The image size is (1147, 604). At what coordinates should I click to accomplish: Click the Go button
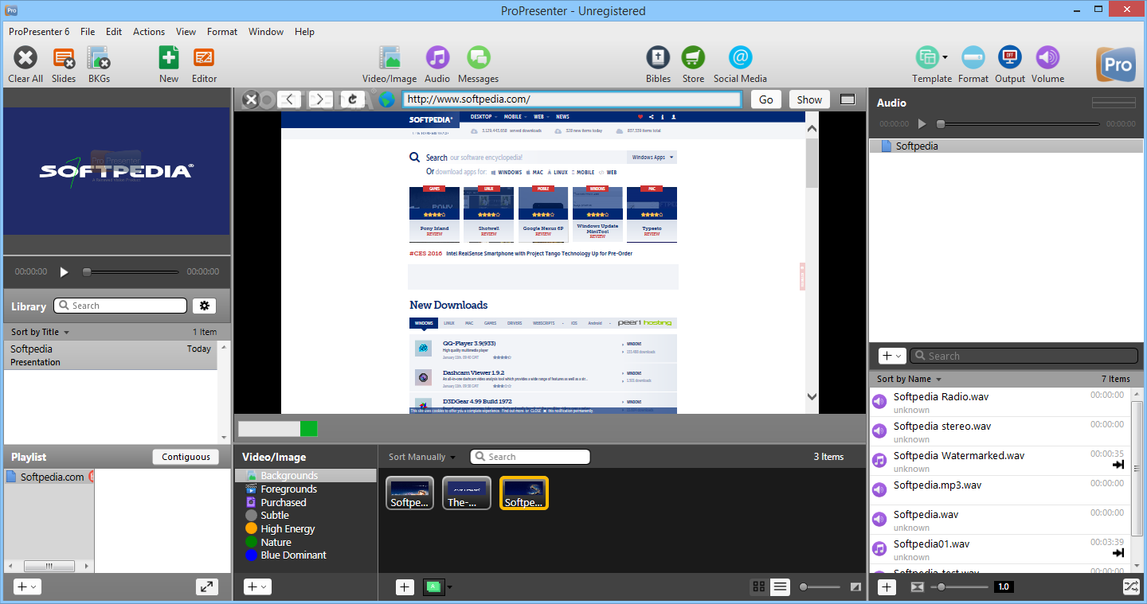[x=766, y=99]
